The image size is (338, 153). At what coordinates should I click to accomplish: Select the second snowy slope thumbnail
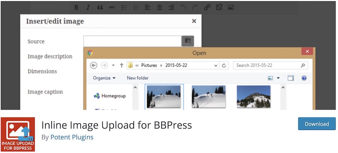(x=209, y=97)
